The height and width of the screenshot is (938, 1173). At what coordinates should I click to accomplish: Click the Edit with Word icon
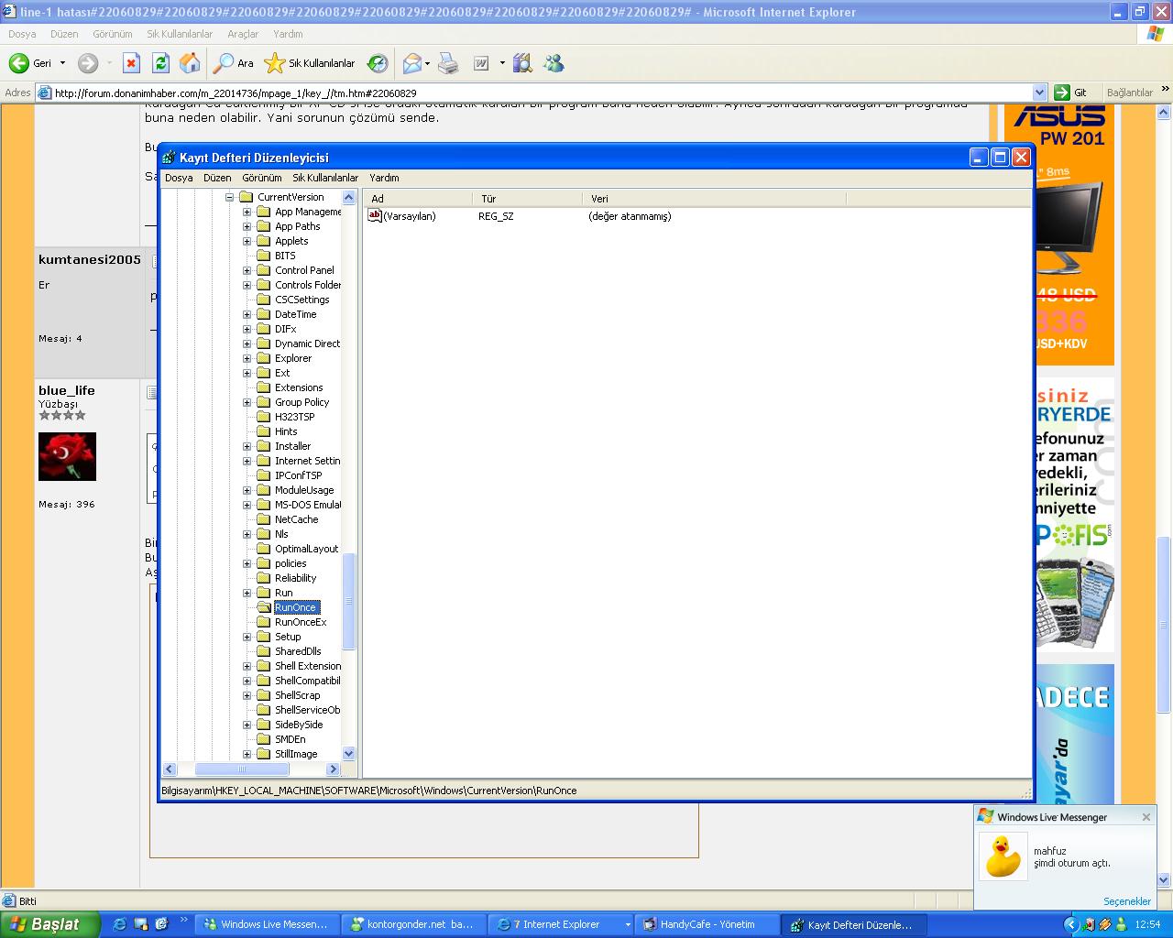481,63
